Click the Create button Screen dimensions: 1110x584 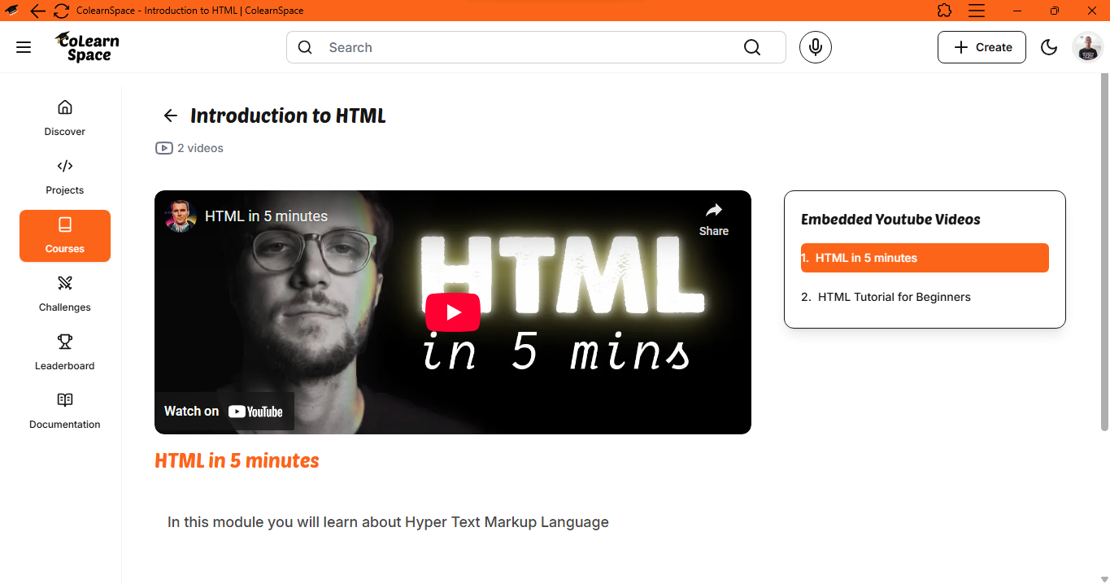pos(982,47)
